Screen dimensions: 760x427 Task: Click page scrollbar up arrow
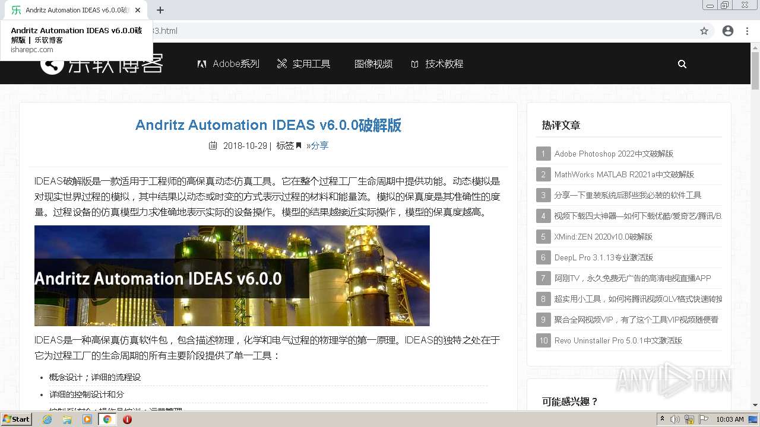(x=755, y=47)
